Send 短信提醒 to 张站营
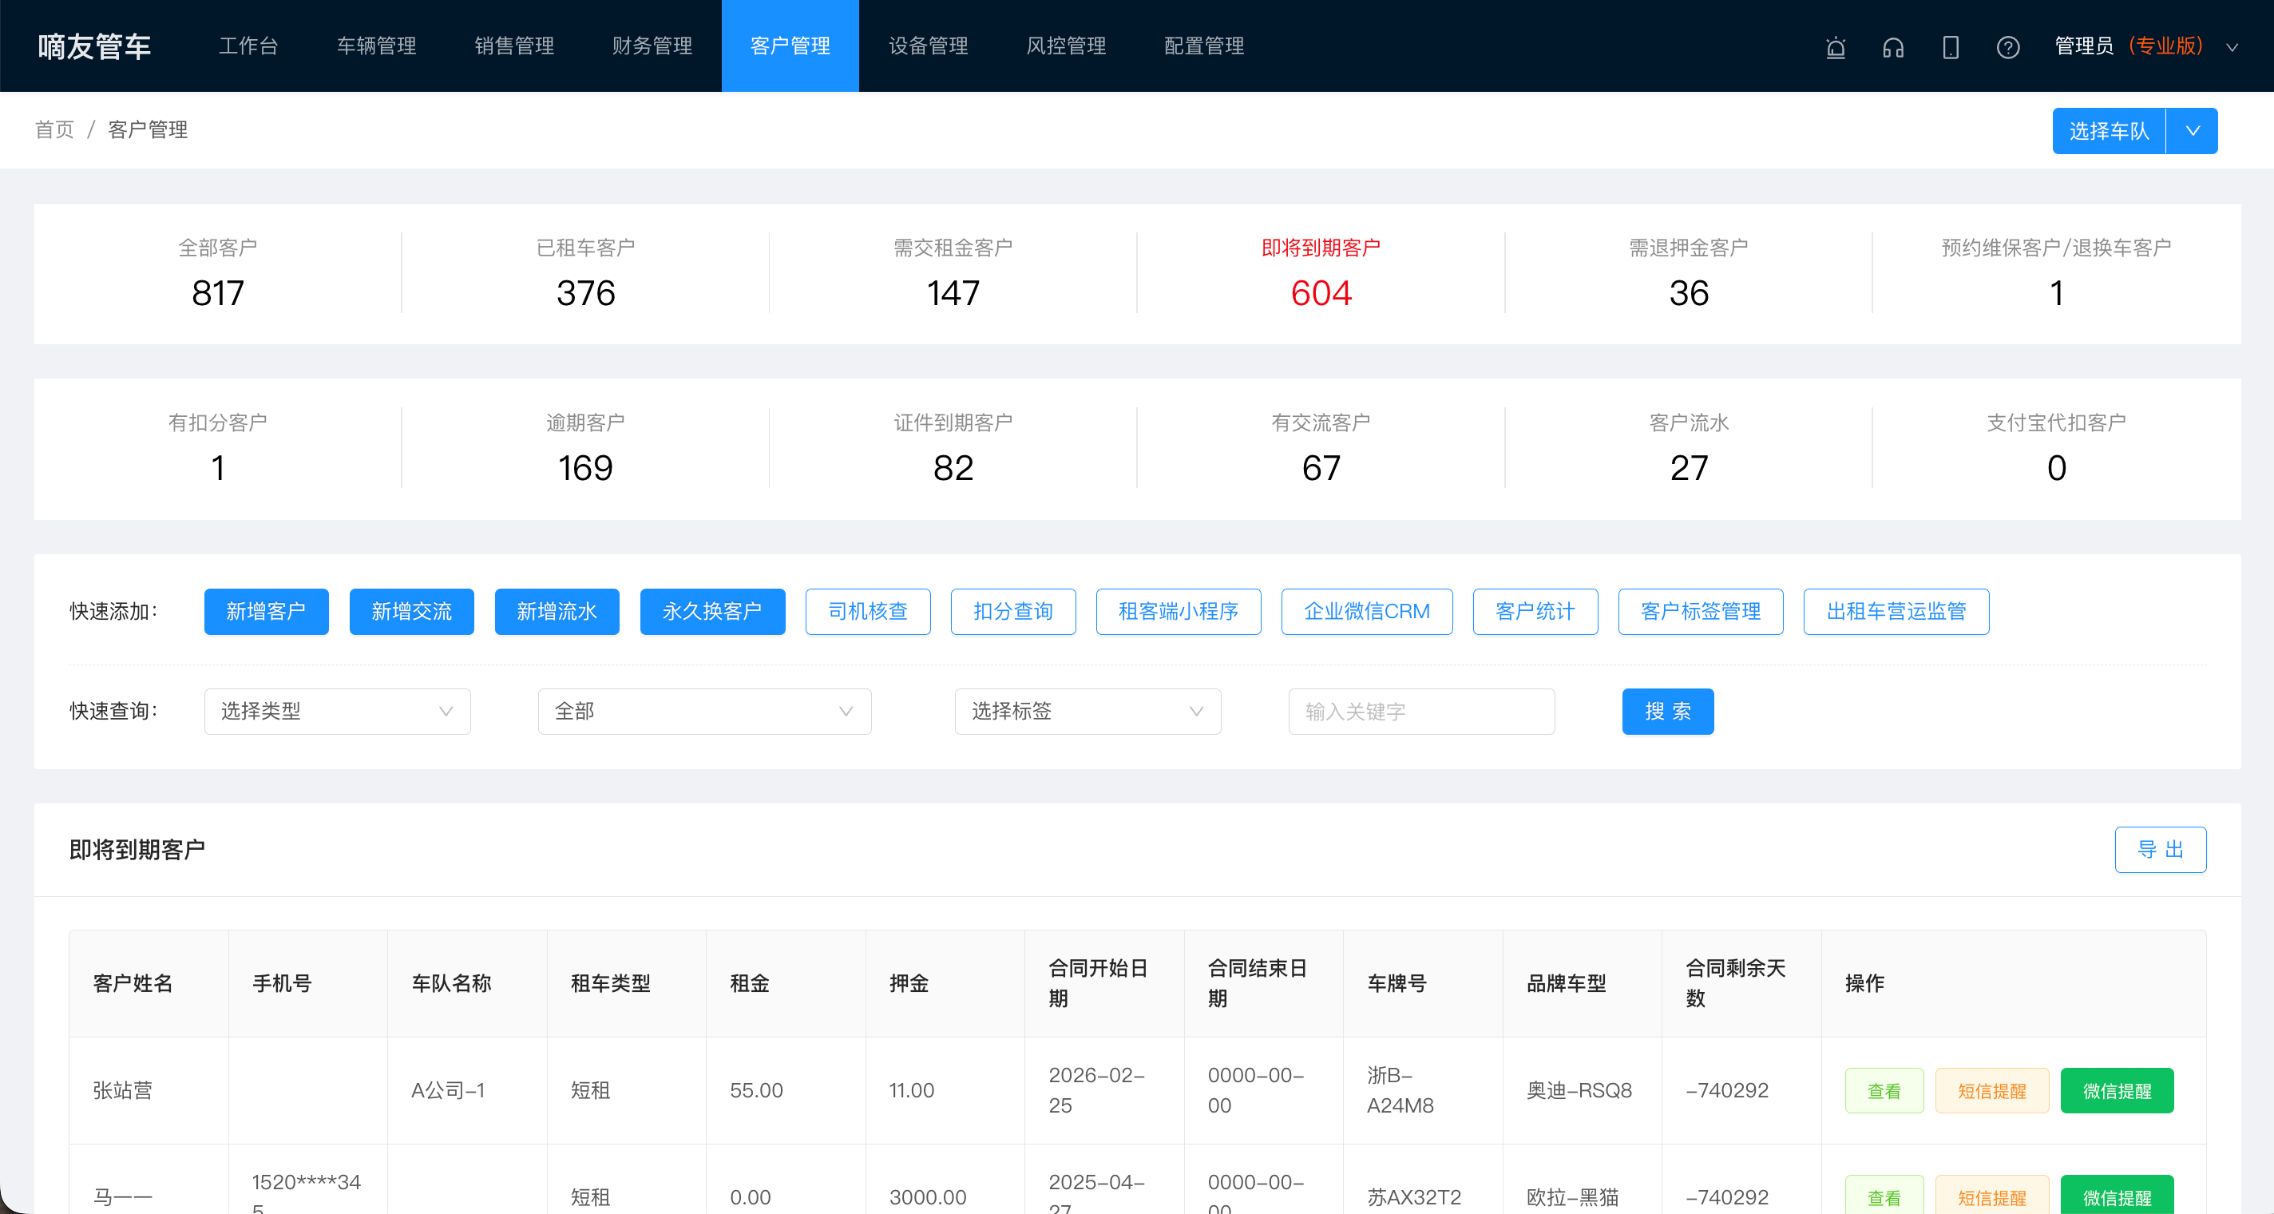 pos(1991,1090)
